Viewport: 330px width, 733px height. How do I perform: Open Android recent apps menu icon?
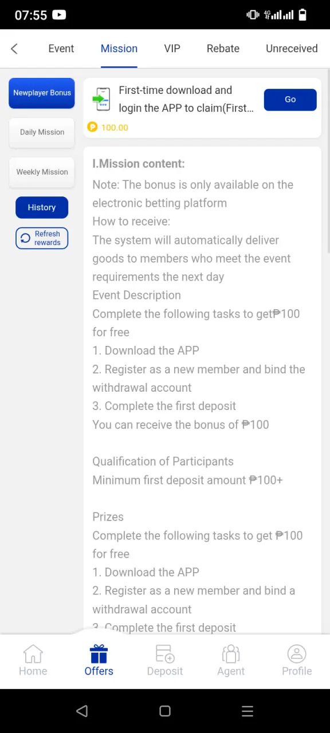tap(247, 711)
